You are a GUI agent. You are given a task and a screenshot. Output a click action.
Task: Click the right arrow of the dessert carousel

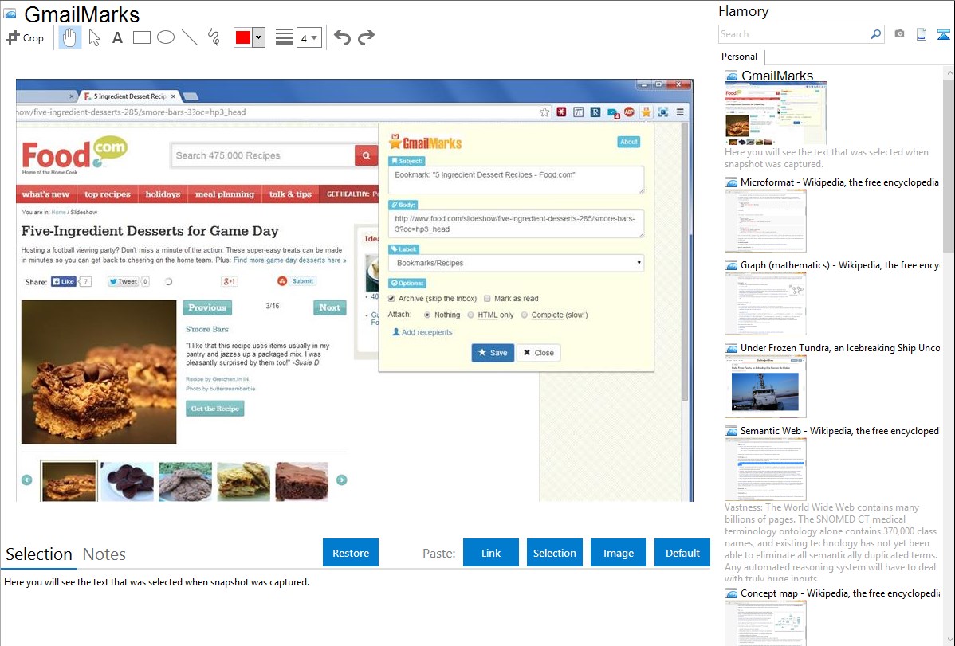click(x=342, y=480)
